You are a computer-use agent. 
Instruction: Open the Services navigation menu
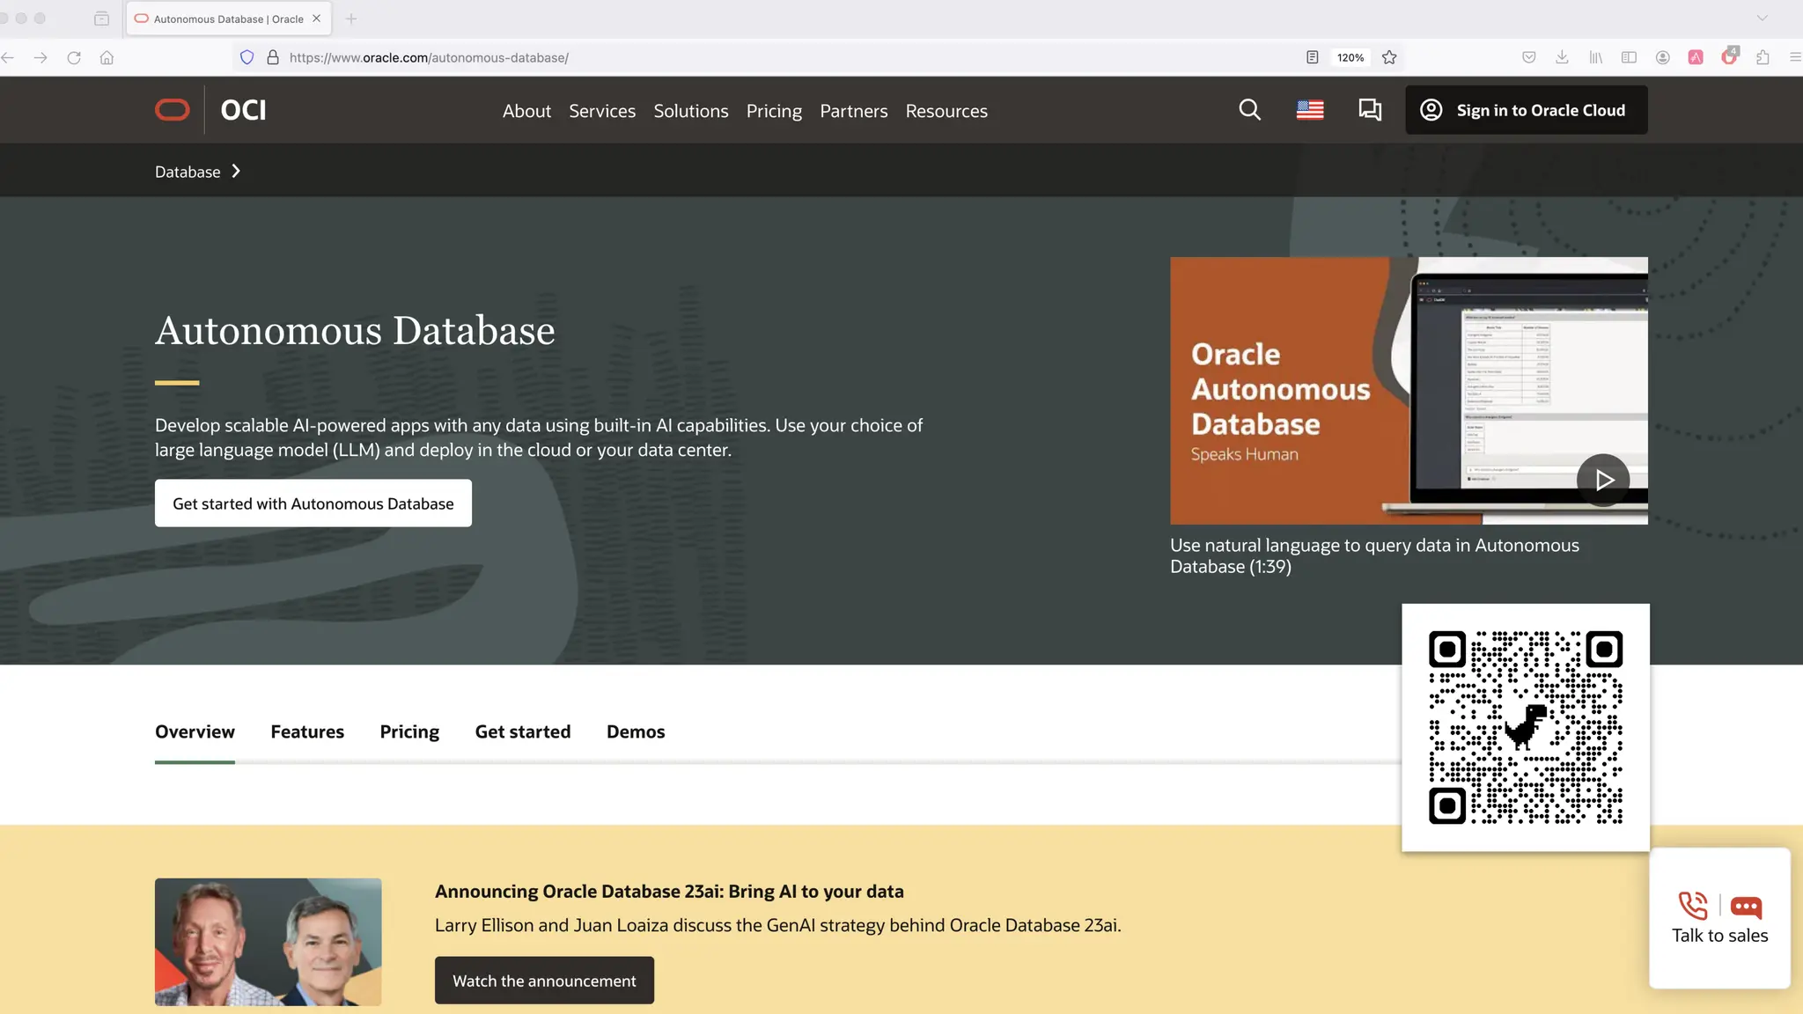[x=602, y=111]
